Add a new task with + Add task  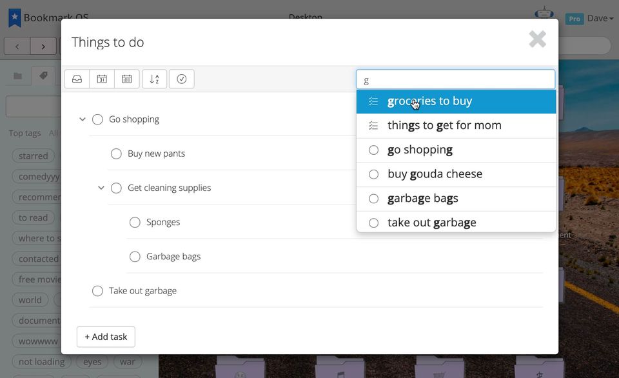pyautogui.click(x=106, y=337)
